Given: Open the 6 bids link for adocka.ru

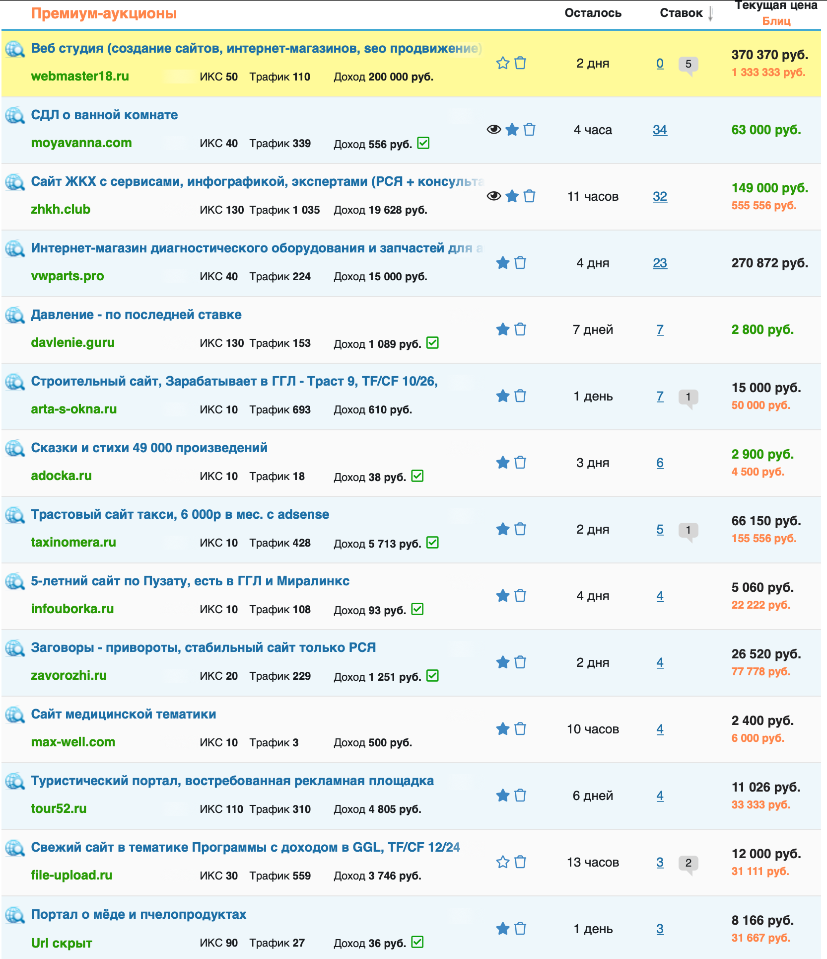Looking at the screenshot, I should (660, 463).
